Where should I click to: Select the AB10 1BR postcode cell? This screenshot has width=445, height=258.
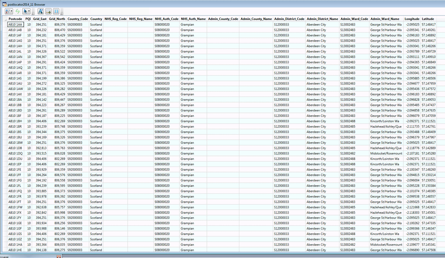point(15,126)
